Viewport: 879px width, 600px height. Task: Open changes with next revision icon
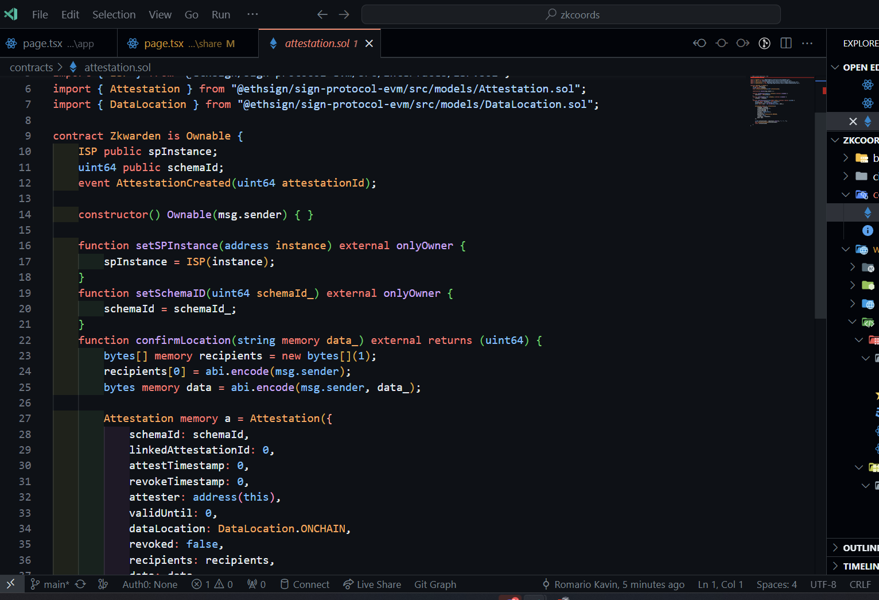(743, 43)
